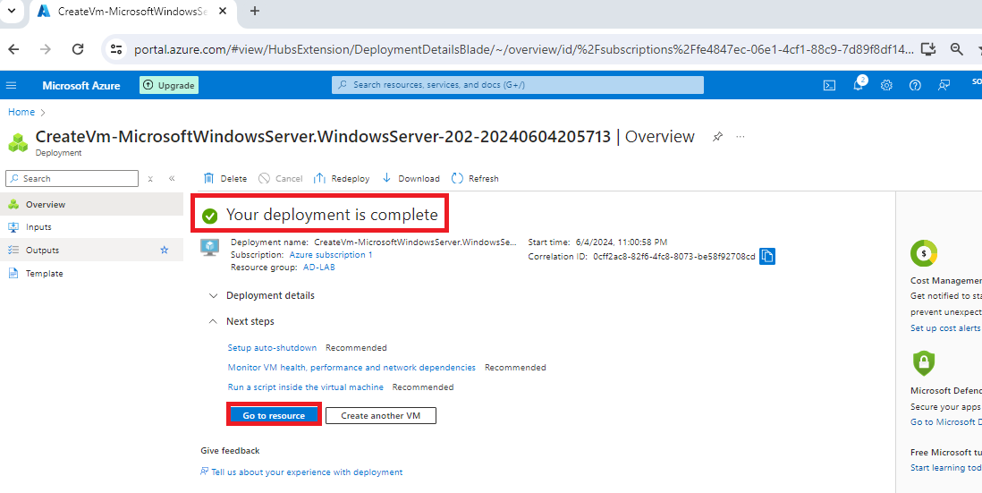Click the Microsoft Azure logo text

(81, 86)
